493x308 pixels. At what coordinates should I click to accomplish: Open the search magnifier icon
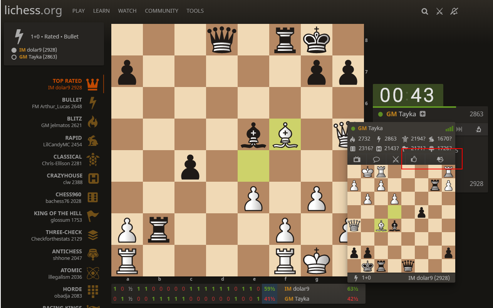(x=425, y=11)
